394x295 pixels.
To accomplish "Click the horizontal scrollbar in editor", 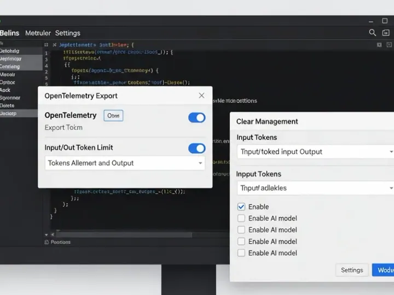I will click(124, 235).
